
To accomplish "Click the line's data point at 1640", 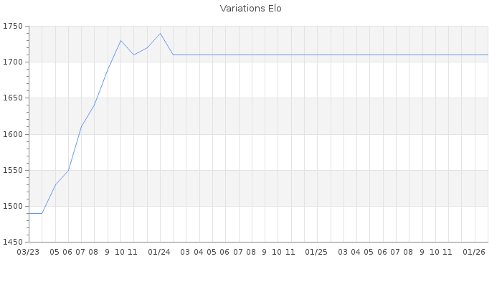I will (94, 105).
